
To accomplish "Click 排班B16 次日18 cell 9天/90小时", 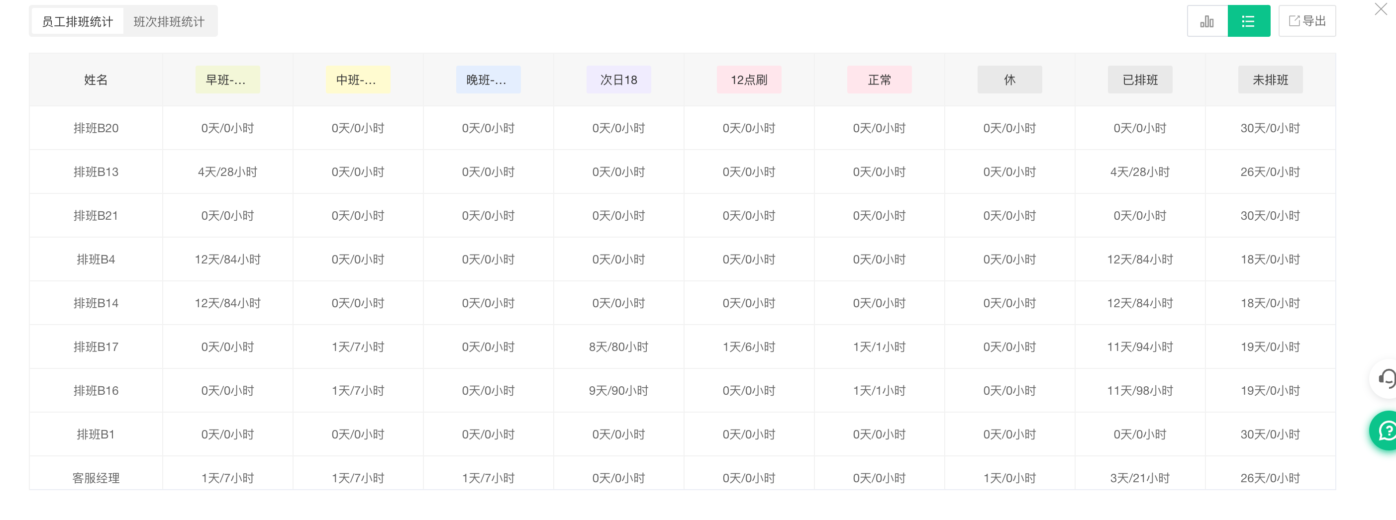I will [618, 391].
